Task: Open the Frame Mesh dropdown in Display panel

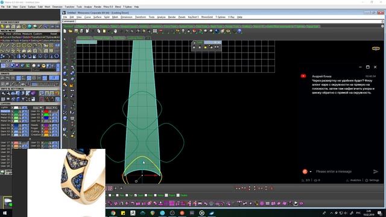Action: [16, 70]
